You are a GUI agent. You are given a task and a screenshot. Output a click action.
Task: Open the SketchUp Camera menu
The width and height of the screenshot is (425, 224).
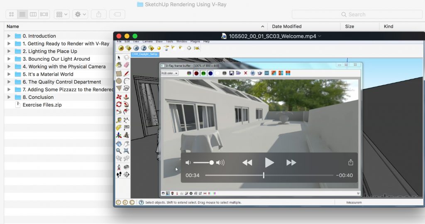(147, 42)
